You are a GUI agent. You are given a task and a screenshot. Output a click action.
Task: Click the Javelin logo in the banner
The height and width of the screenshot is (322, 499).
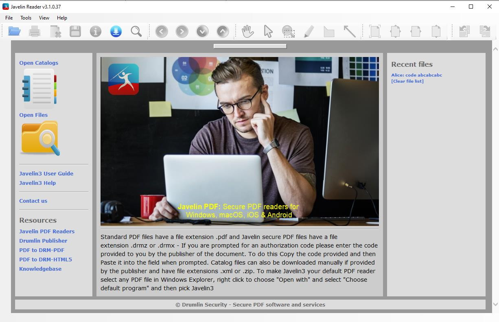tap(123, 79)
